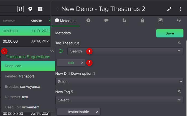187x116 pixels.
Task: Click the green Save button
Action: point(170,33)
